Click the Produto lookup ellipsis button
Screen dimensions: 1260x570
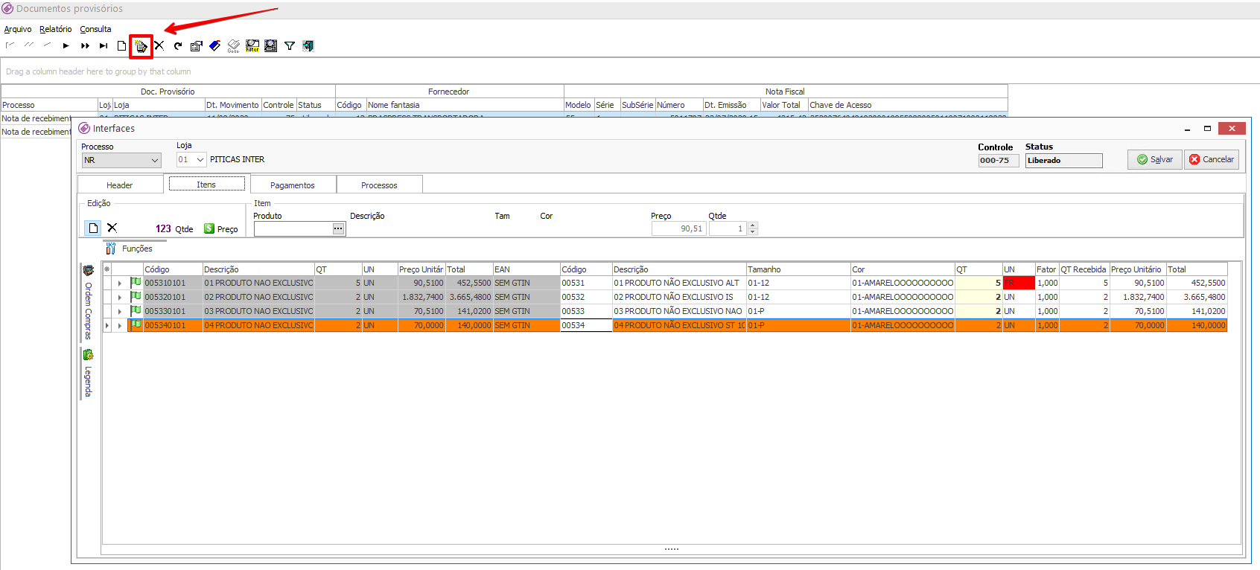tap(338, 228)
